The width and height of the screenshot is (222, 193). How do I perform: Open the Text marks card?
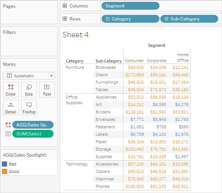(47, 90)
